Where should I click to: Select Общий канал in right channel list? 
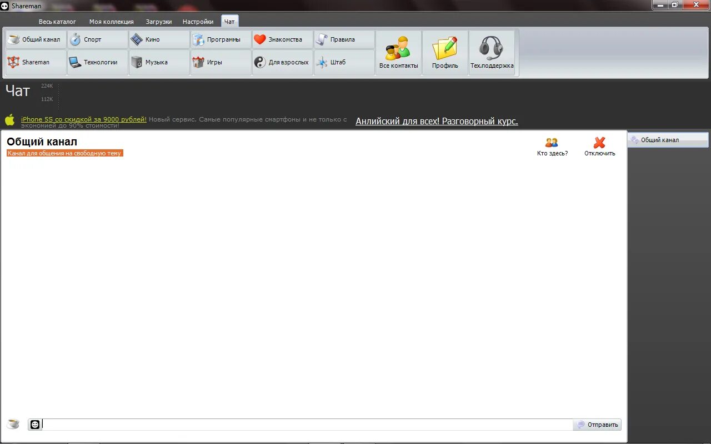point(668,140)
